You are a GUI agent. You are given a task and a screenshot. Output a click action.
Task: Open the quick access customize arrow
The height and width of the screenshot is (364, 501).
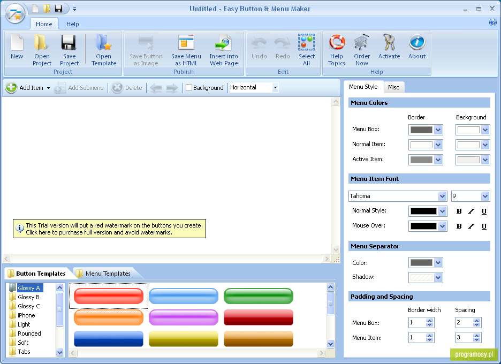pos(74,9)
